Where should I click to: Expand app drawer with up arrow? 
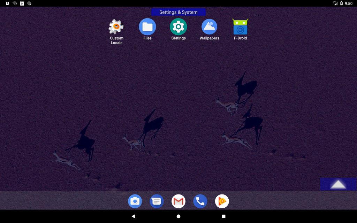click(338, 184)
